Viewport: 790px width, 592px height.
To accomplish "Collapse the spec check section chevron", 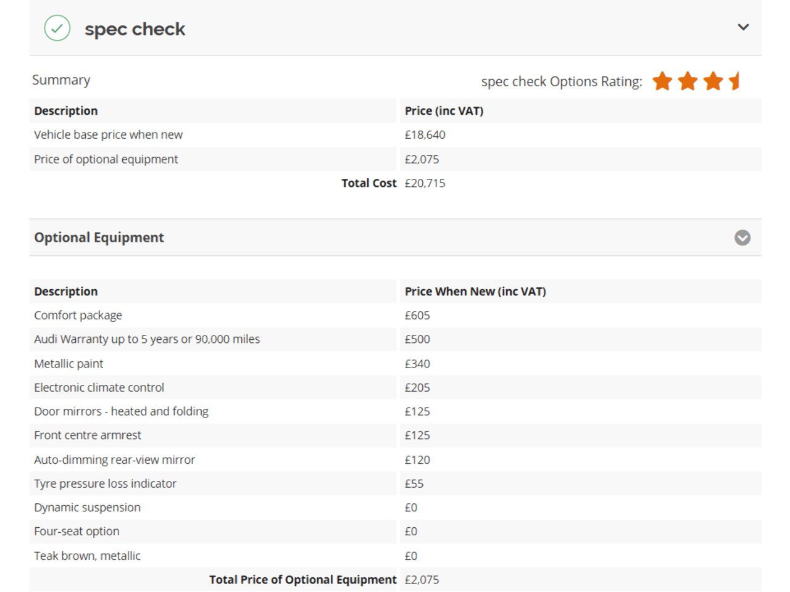I will pyautogui.click(x=743, y=27).
